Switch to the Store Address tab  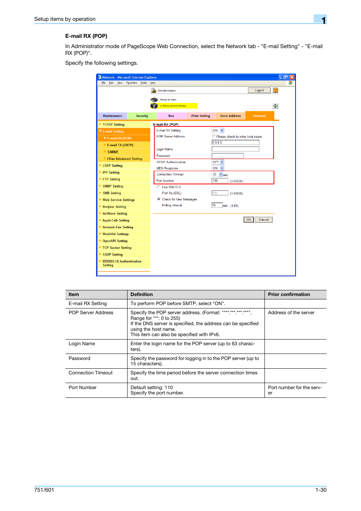coord(230,116)
